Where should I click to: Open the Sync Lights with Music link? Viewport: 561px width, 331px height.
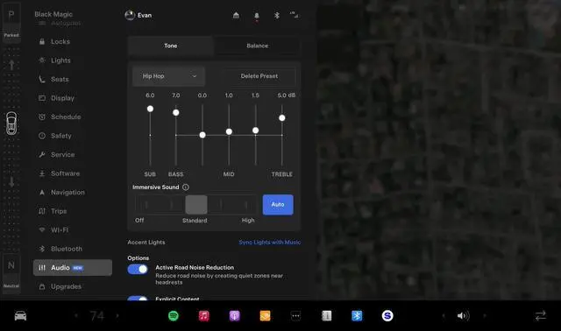point(270,243)
